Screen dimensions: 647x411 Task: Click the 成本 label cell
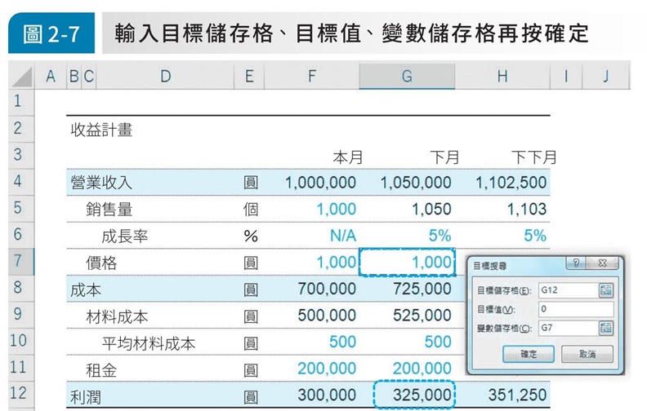(86, 290)
